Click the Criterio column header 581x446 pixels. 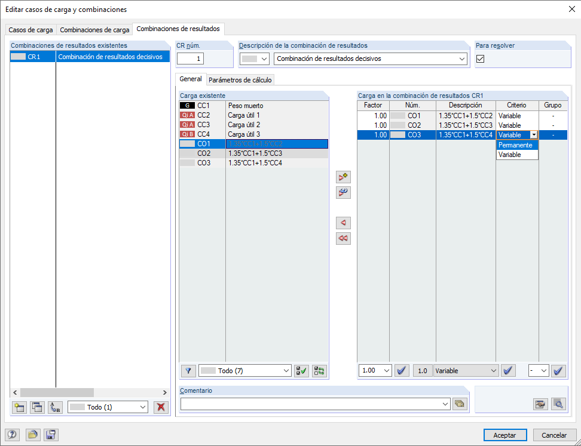516,105
